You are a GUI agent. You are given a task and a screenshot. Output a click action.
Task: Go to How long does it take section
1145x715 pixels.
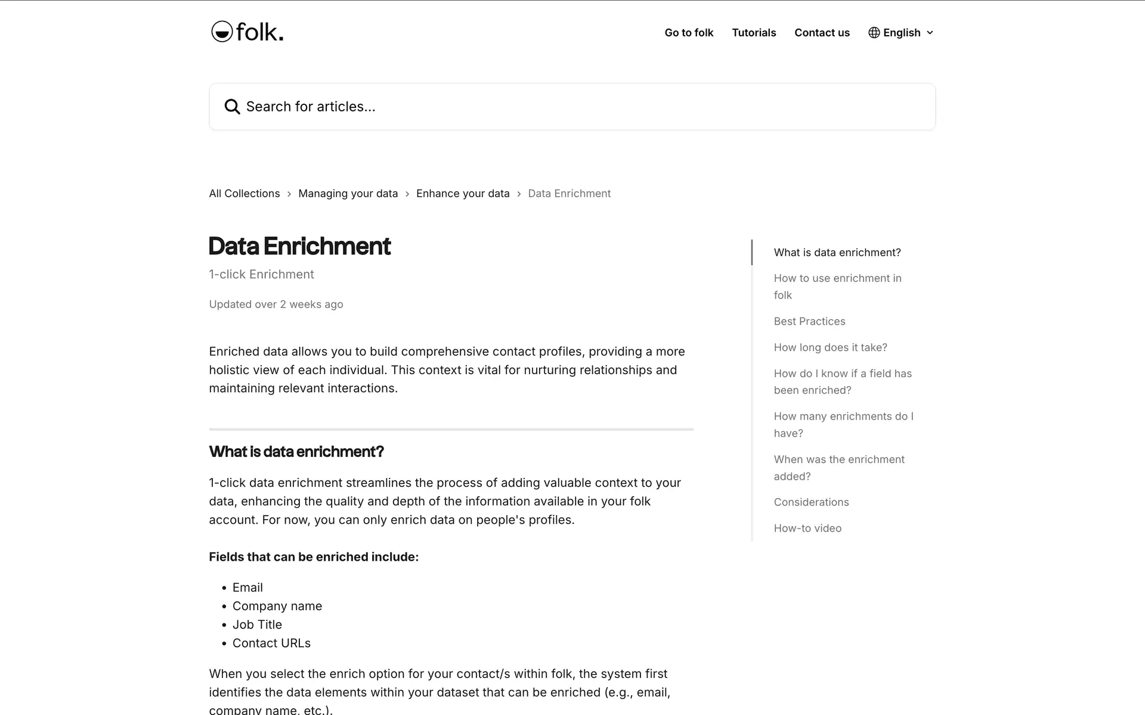click(830, 347)
